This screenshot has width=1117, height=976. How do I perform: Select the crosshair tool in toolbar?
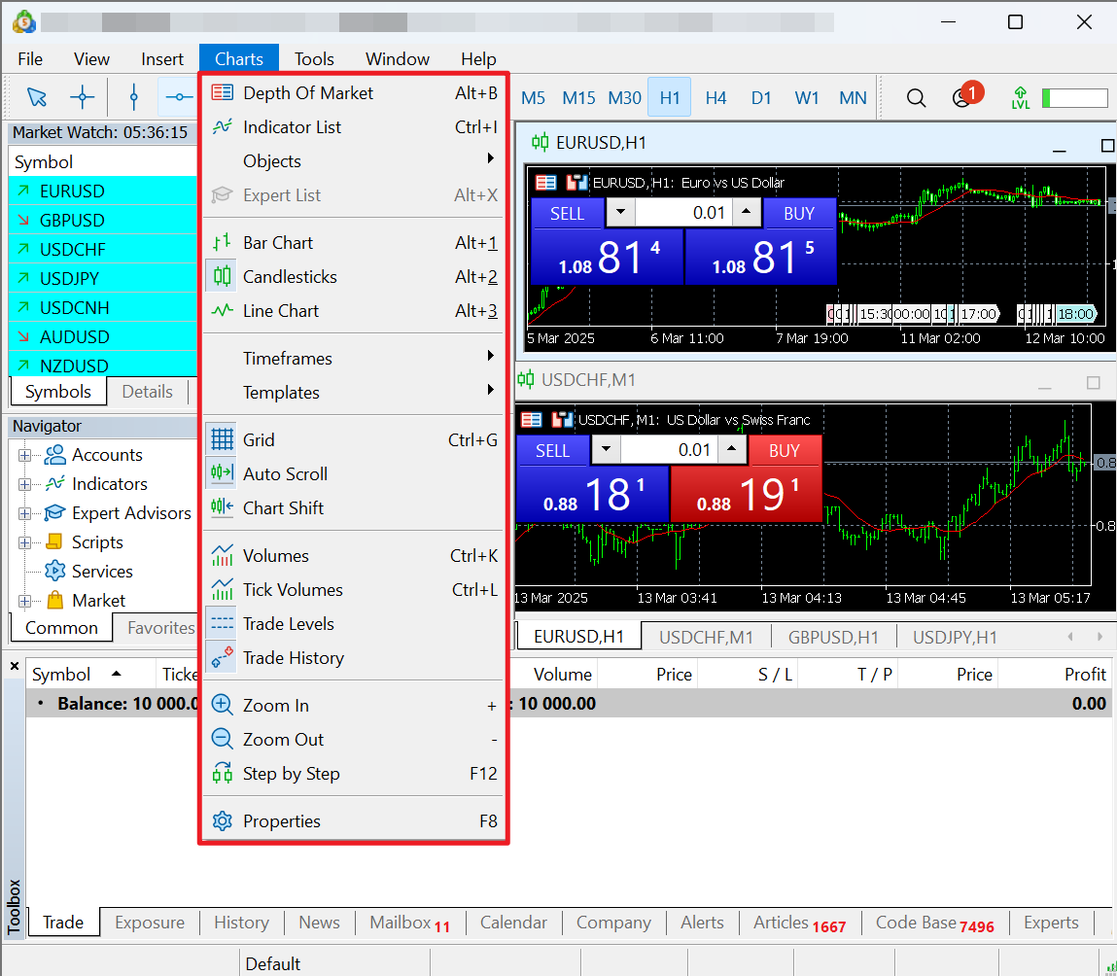pyautogui.click(x=83, y=97)
